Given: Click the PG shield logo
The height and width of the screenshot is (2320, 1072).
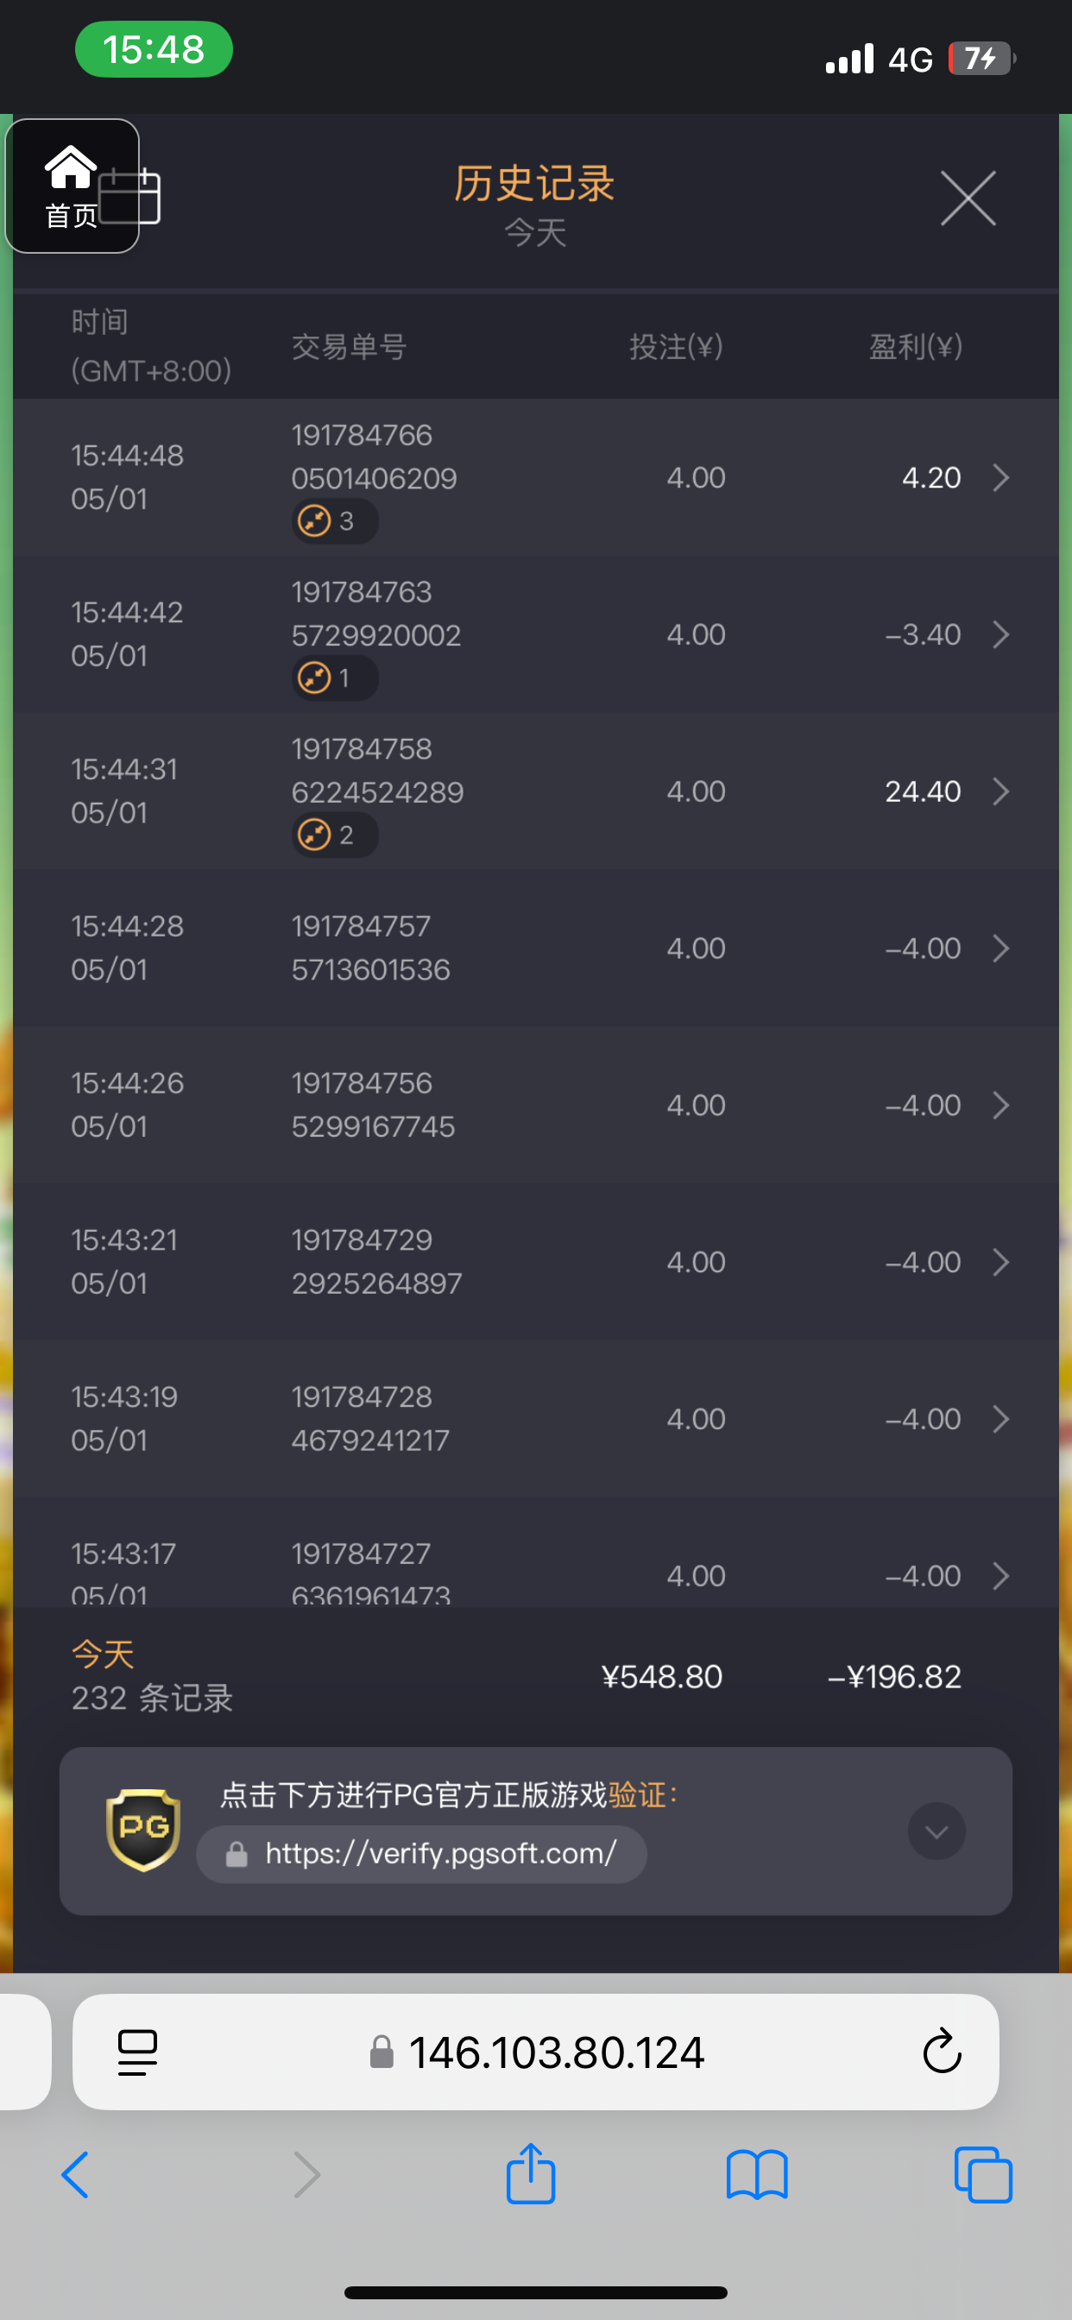Looking at the screenshot, I should click(143, 1829).
